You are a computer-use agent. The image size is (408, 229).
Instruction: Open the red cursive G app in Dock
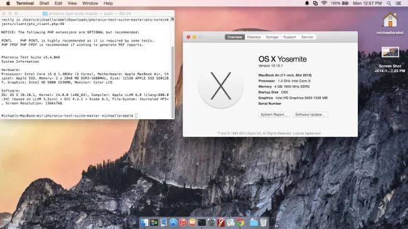click(x=221, y=223)
